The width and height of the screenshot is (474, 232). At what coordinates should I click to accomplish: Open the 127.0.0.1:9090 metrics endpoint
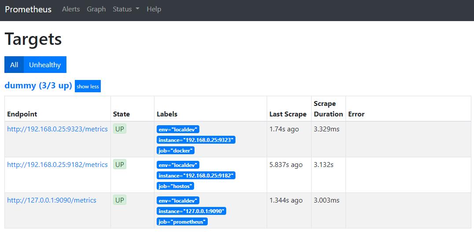(51, 200)
